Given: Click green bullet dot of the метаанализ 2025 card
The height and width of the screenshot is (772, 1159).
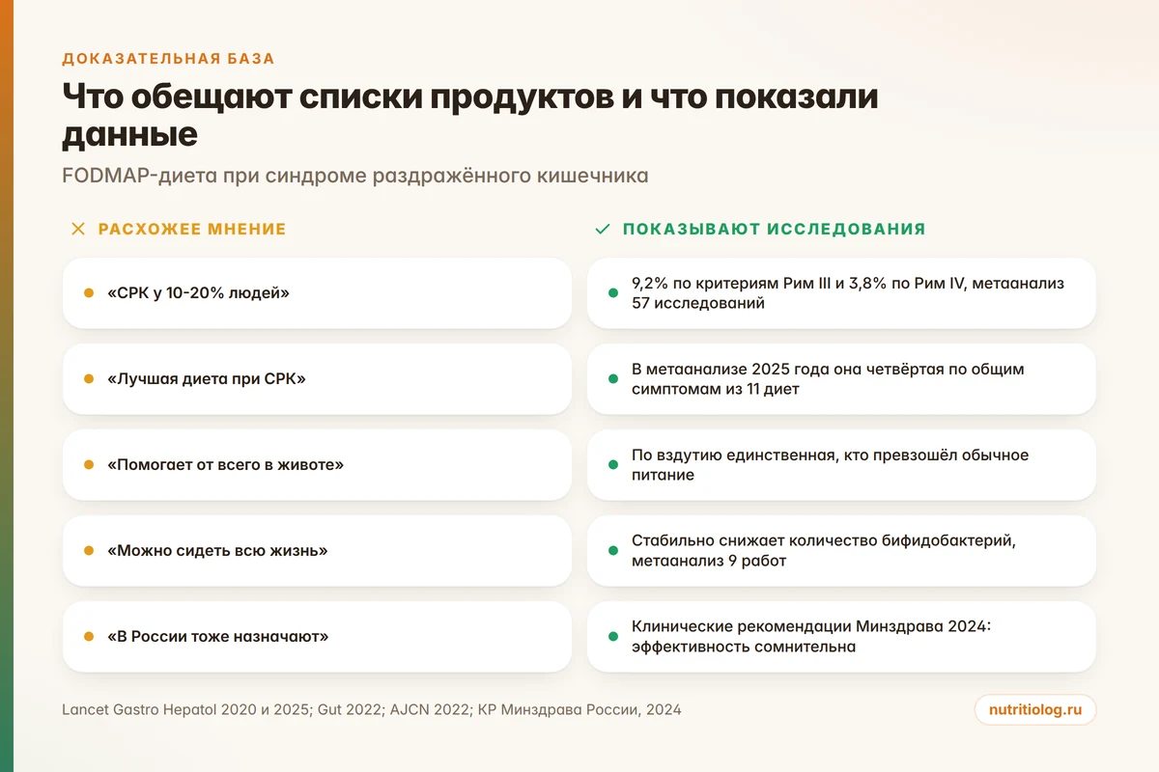Looking at the screenshot, I should click(613, 379).
